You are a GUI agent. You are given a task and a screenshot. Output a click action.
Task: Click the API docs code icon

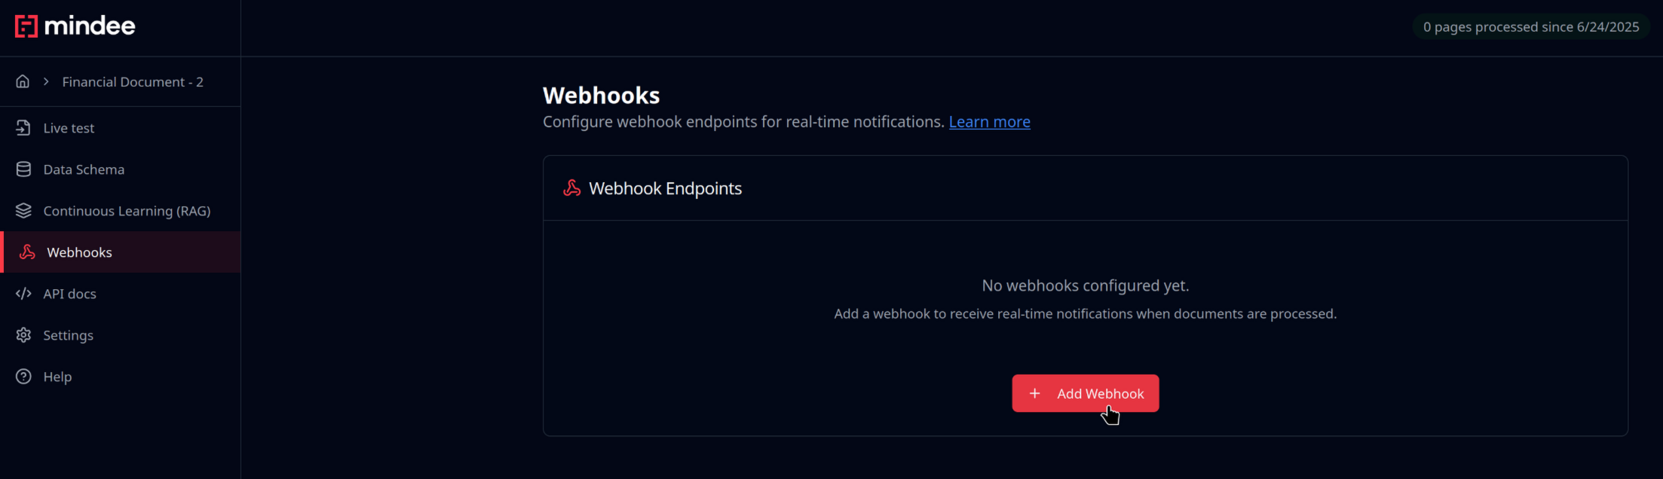23,294
